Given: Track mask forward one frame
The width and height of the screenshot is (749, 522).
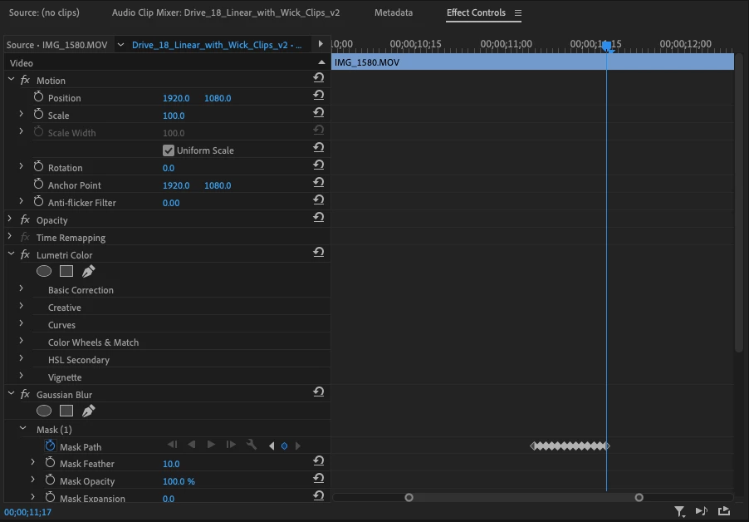Looking at the screenshot, I should [x=231, y=445].
